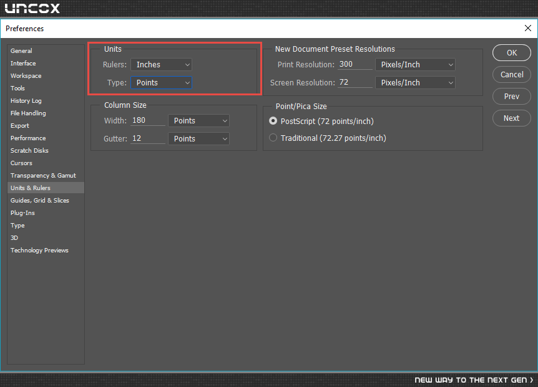Open the Workspace preferences section
This screenshot has height=387, width=538.
click(46, 75)
